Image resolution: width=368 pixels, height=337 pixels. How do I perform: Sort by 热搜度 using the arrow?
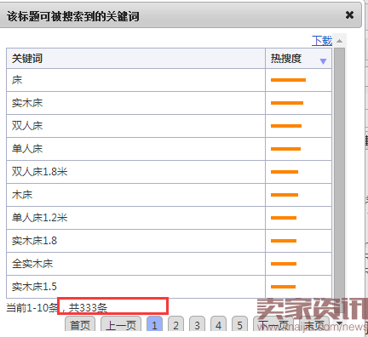tap(323, 61)
